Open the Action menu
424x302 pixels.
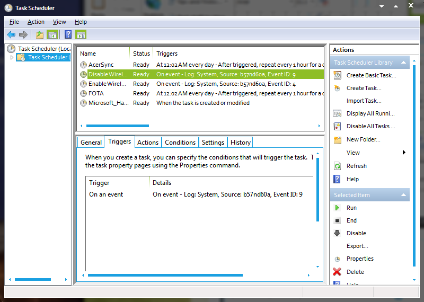(36, 22)
